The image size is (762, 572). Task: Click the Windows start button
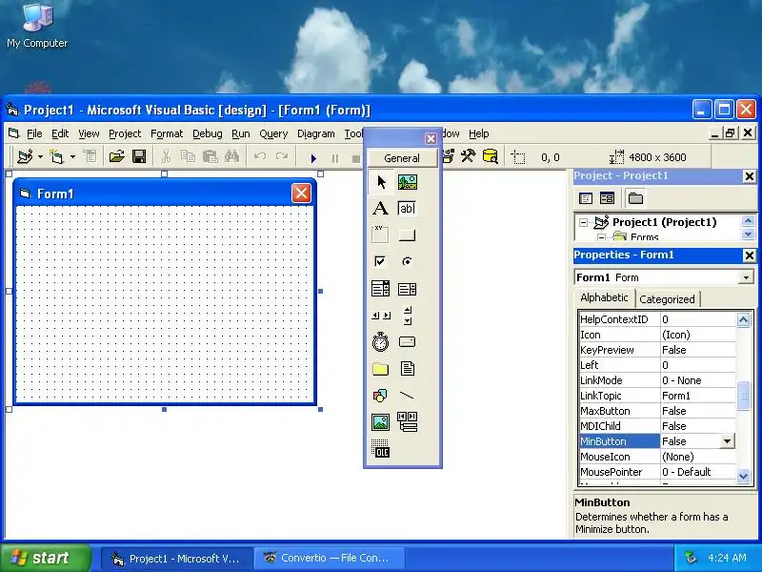coord(46,558)
